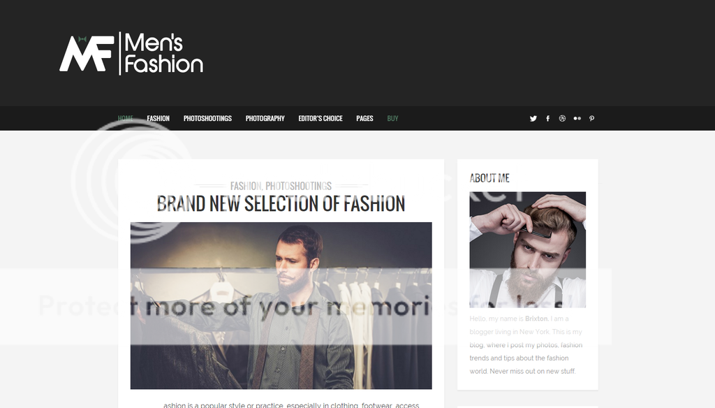Open the Dribbble social icon
Screen dimensions: 715x408
click(562, 119)
